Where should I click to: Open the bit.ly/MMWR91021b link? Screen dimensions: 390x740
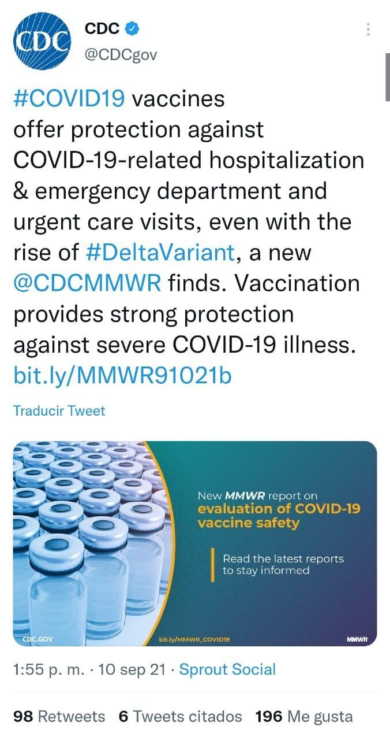122,375
